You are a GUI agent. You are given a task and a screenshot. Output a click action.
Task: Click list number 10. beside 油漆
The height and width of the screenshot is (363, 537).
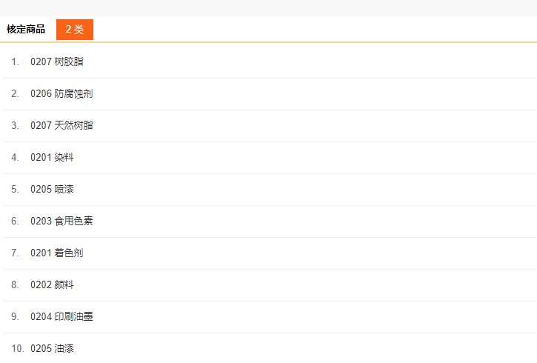point(18,348)
